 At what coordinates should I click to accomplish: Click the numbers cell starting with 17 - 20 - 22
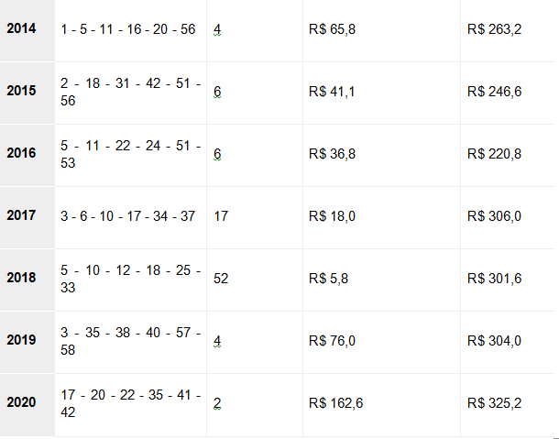pyautogui.click(x=130, y=405)
